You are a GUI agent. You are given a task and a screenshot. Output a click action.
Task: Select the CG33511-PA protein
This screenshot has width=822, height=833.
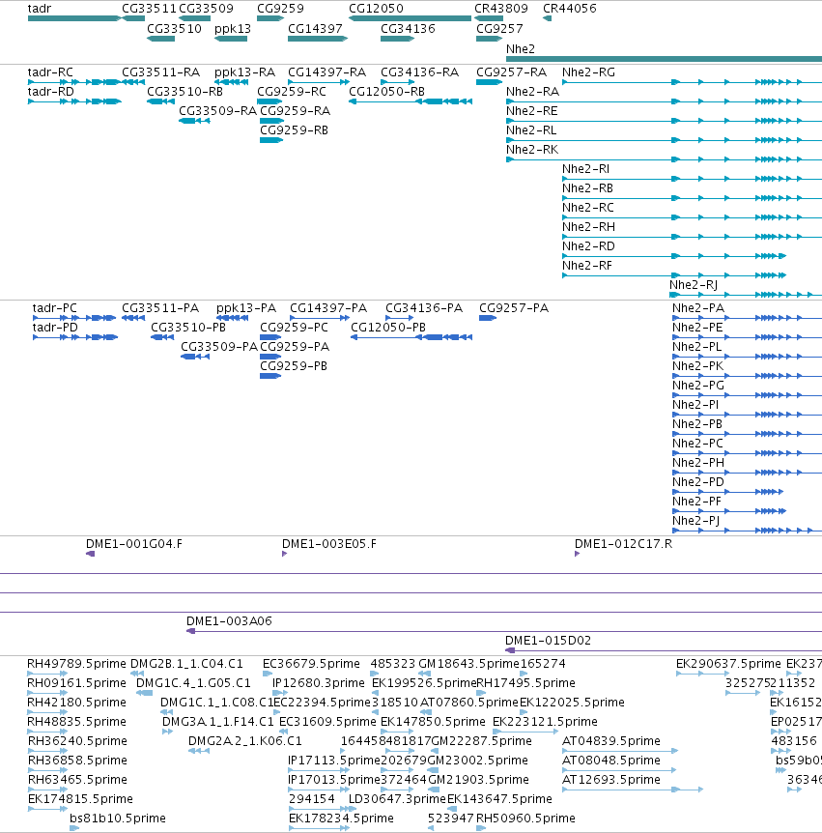pos(133,318)
